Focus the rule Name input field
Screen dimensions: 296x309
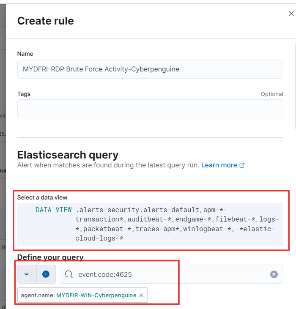[x=150, y=69]
